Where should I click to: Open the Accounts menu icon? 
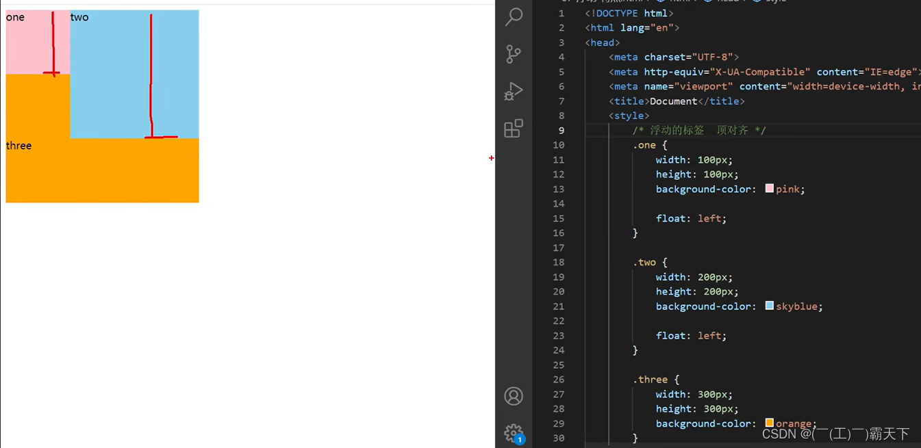[x=514, y=396]
